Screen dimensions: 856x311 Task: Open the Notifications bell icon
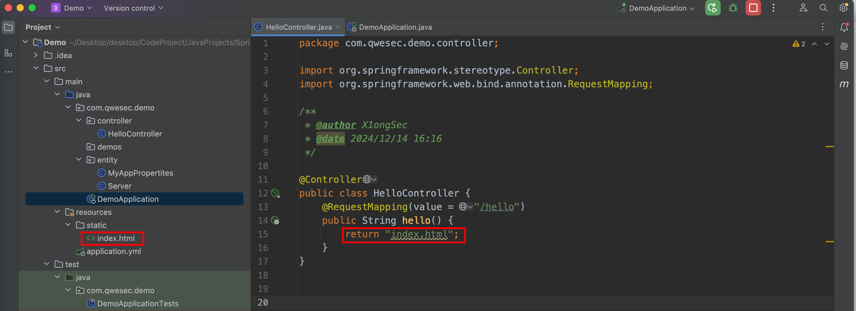pos(844,27)
